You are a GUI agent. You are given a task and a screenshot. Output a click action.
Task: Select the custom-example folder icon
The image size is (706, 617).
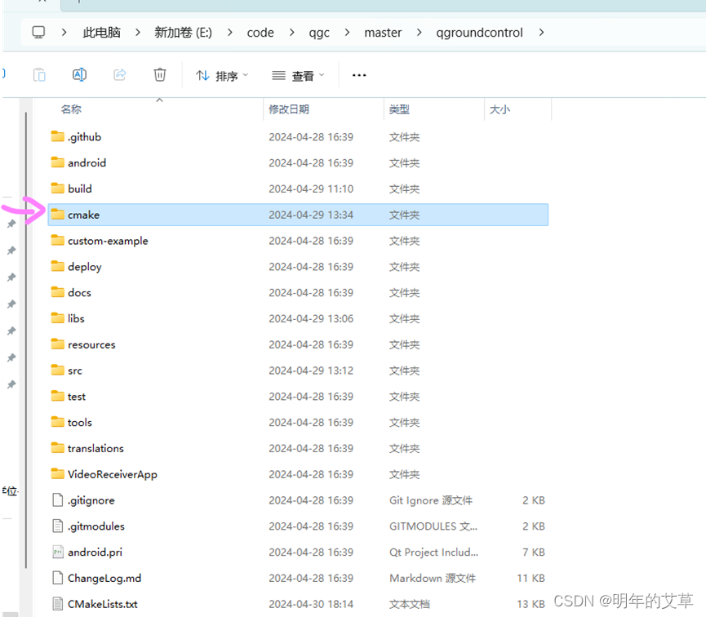coord(58,241)
